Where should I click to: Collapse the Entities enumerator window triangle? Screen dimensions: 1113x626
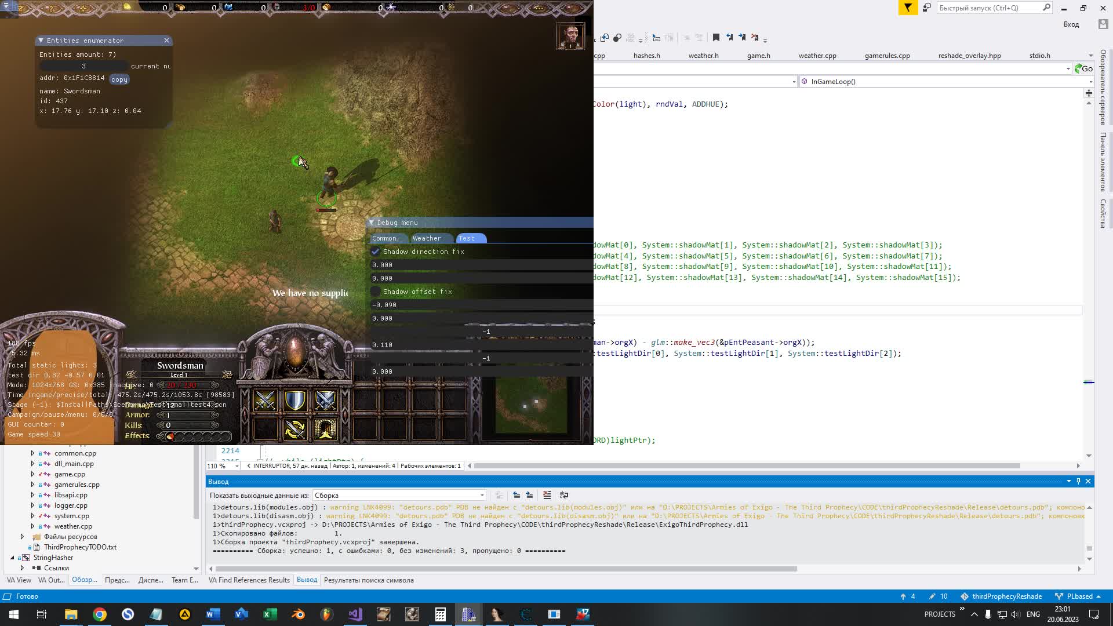[x=41, y=41]
